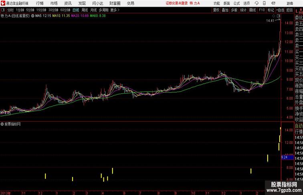Click the 统计 statistics button

(x=243, y=10)
